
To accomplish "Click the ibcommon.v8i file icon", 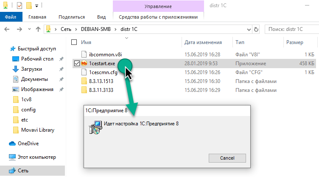I will pyautogui.click(x=84, y=54).
